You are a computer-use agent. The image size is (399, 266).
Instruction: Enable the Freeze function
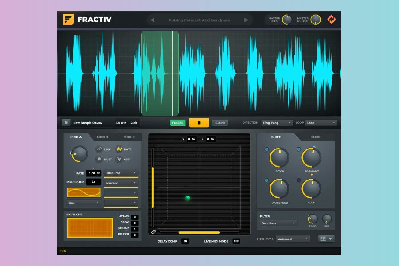(x=177, y=122)
